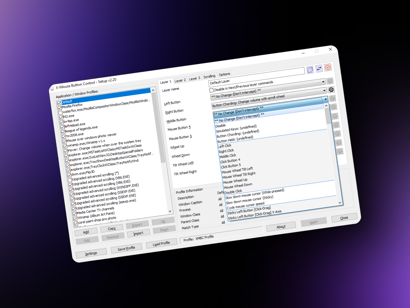Click the bottom-right Close button

click(x=344, y=217)
